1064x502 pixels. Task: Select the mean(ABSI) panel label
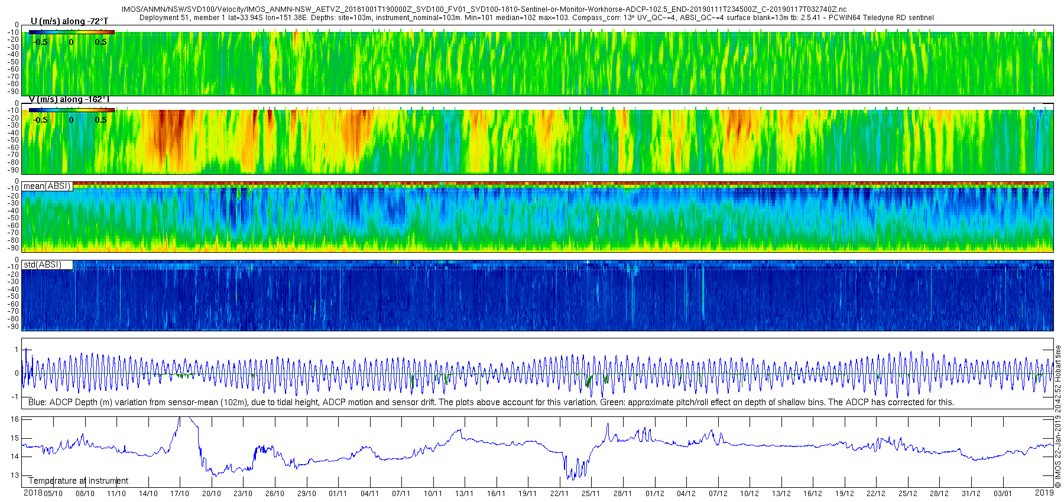pos(47,186)
